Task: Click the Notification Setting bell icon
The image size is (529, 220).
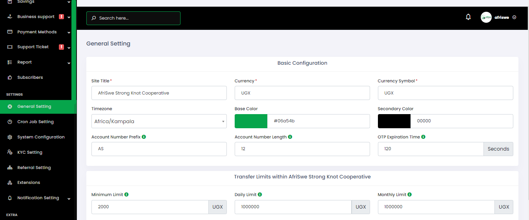Action: pos(10,198)
